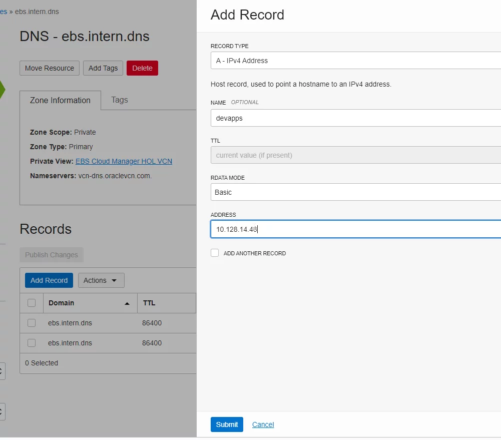Select the first ebs.intern.dns row checkbox

[32, 323]
